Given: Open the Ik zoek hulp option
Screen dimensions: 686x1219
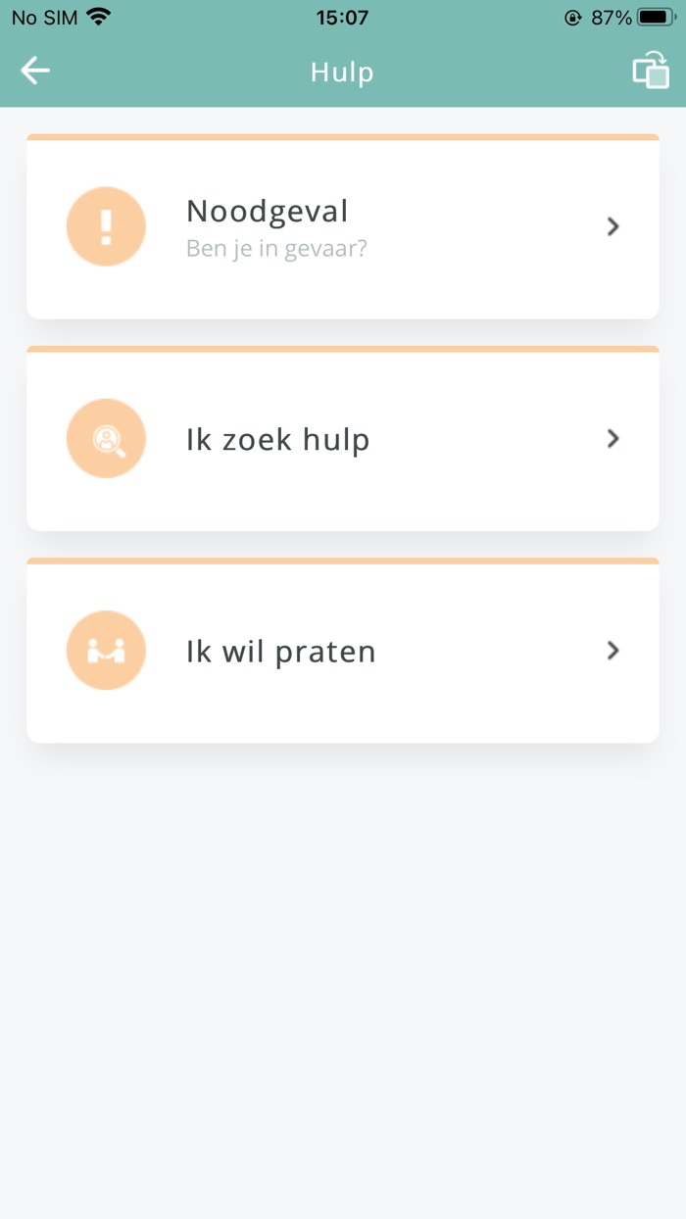Looking at the screenshot, I should click(343, 438).
